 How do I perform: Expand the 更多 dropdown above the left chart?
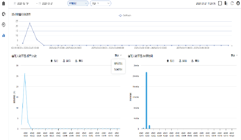tap(118, 55)
